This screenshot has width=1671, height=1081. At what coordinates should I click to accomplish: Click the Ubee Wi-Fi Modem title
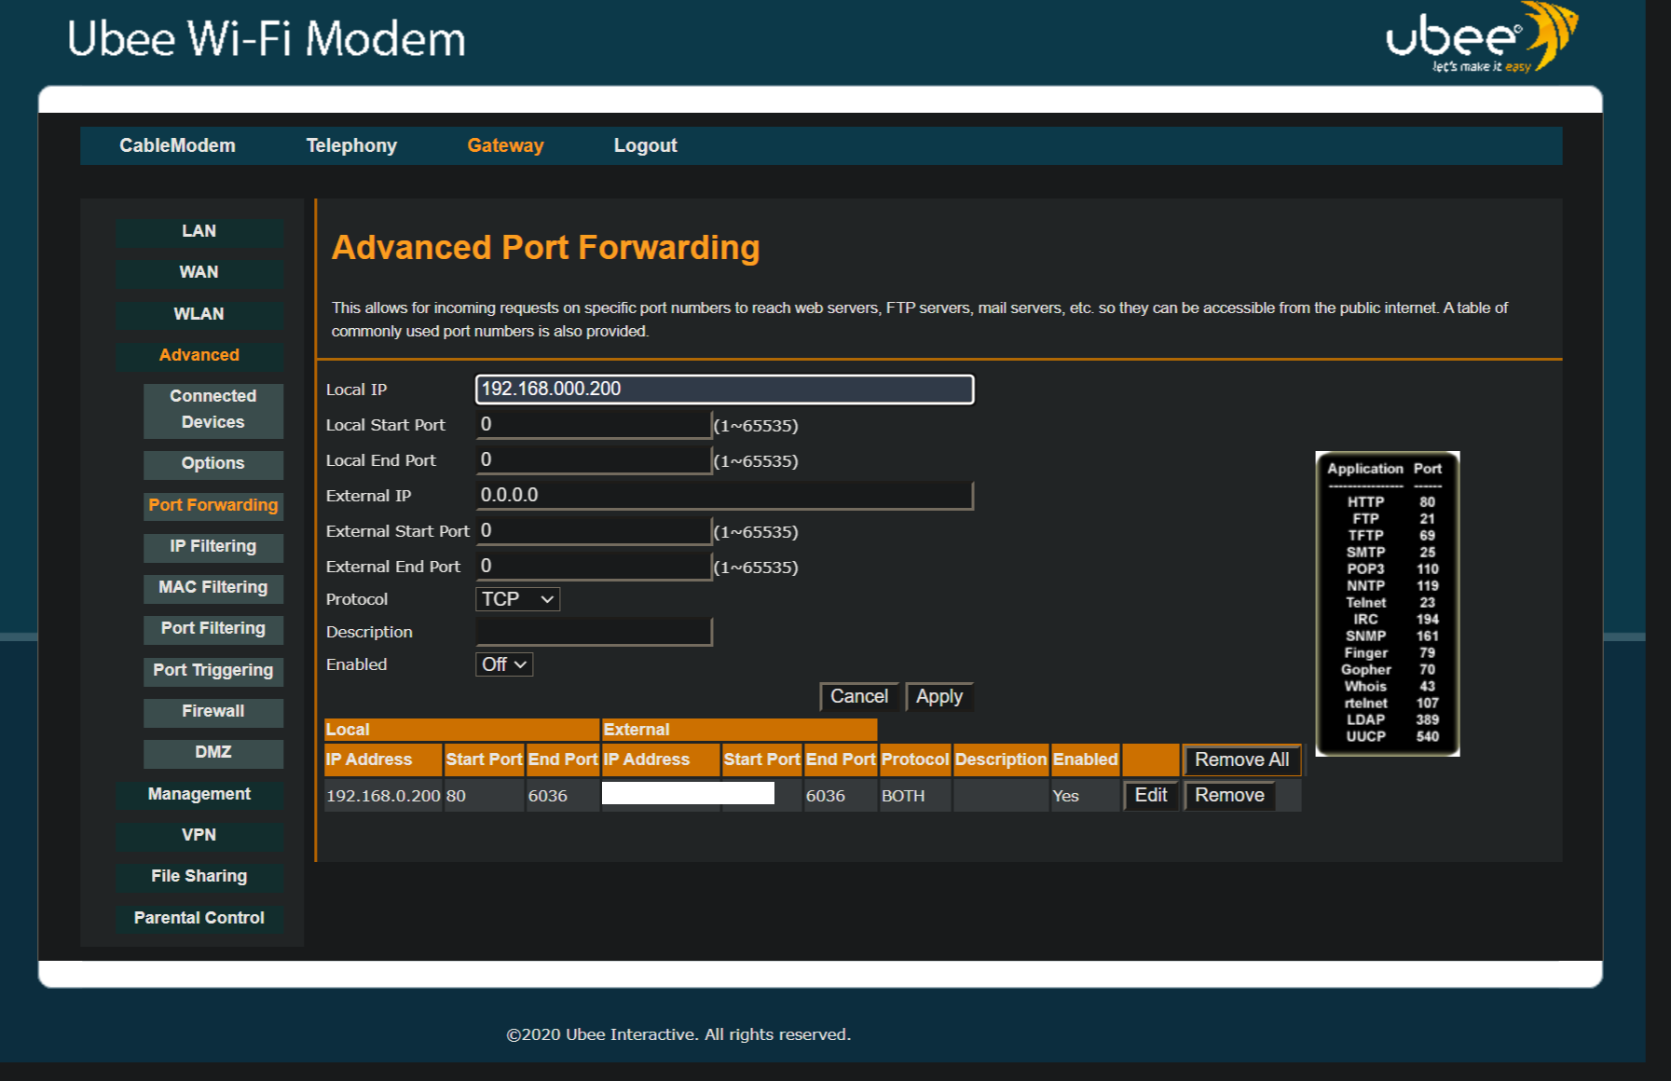pos(267,39)
